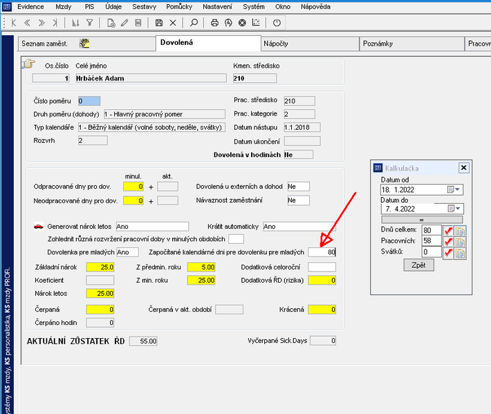The height and width of the screenshot is (414, 491).
Task: Open the Nápověda menu
Action: (x=315, y=7)
